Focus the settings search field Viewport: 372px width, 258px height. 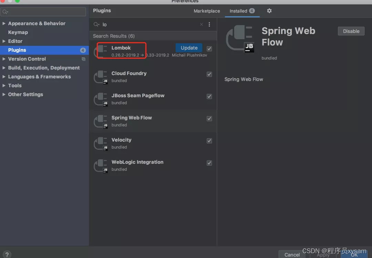click(x=43, y=12)
